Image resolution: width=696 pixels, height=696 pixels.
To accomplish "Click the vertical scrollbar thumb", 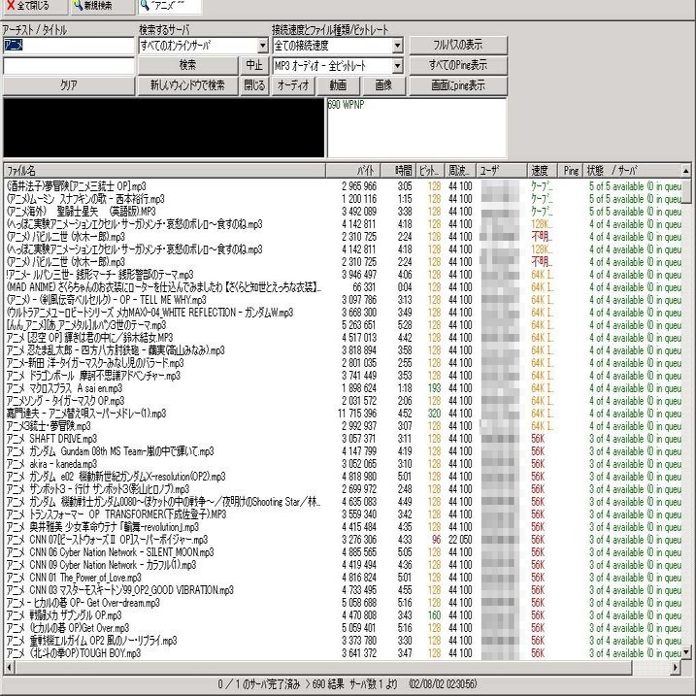I will pos(685,190).
